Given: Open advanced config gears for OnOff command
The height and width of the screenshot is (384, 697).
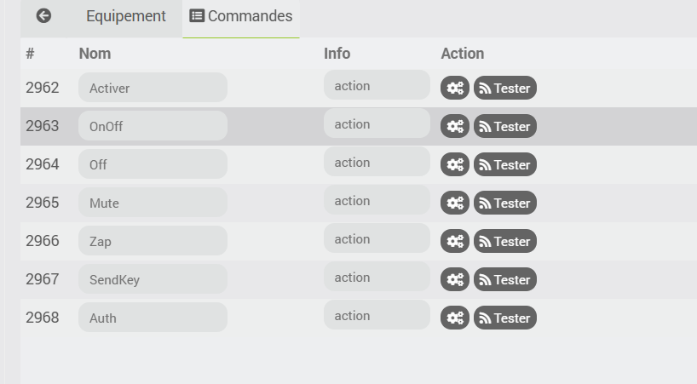Looking at the screenshot, I should click(x=455, y=126).
